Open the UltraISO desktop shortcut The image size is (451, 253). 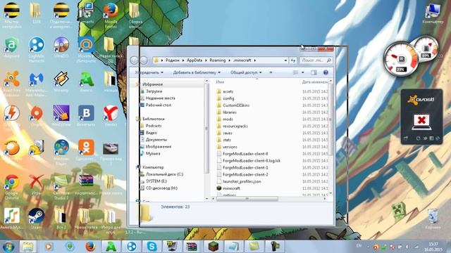(x=61, y=47)
